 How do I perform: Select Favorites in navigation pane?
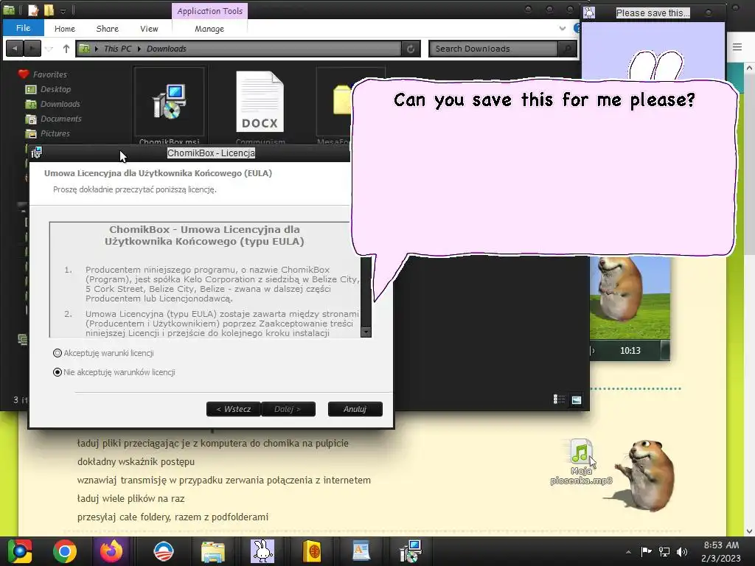[50, 74]
